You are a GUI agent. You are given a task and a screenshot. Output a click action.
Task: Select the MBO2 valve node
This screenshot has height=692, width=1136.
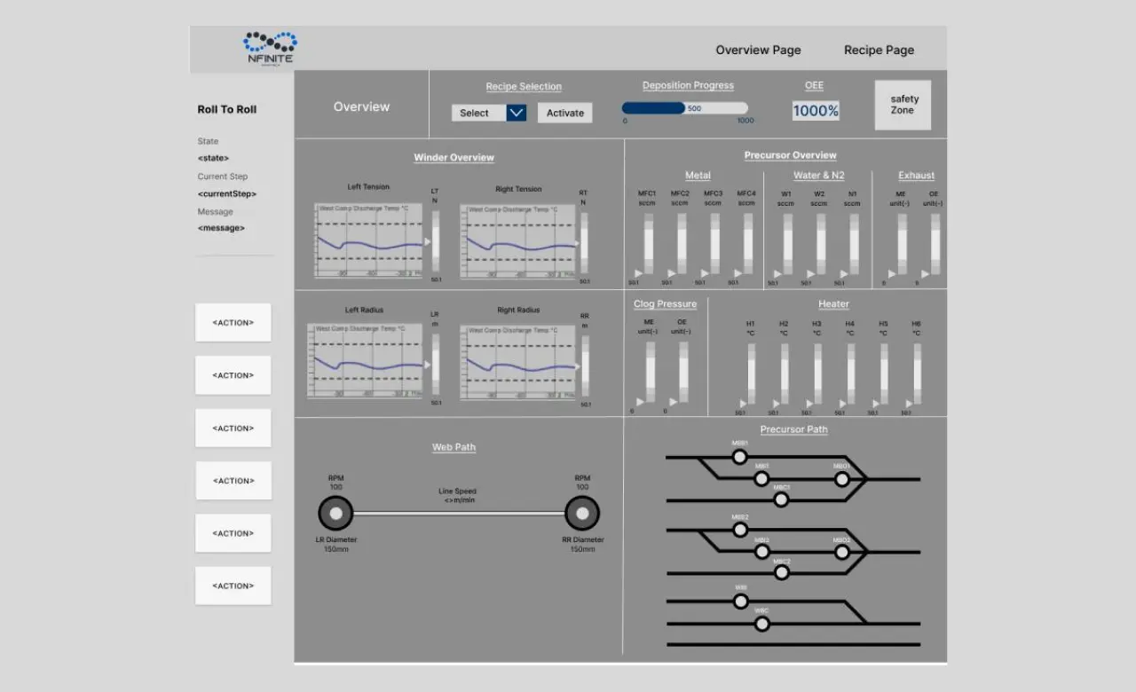[841, 553]
